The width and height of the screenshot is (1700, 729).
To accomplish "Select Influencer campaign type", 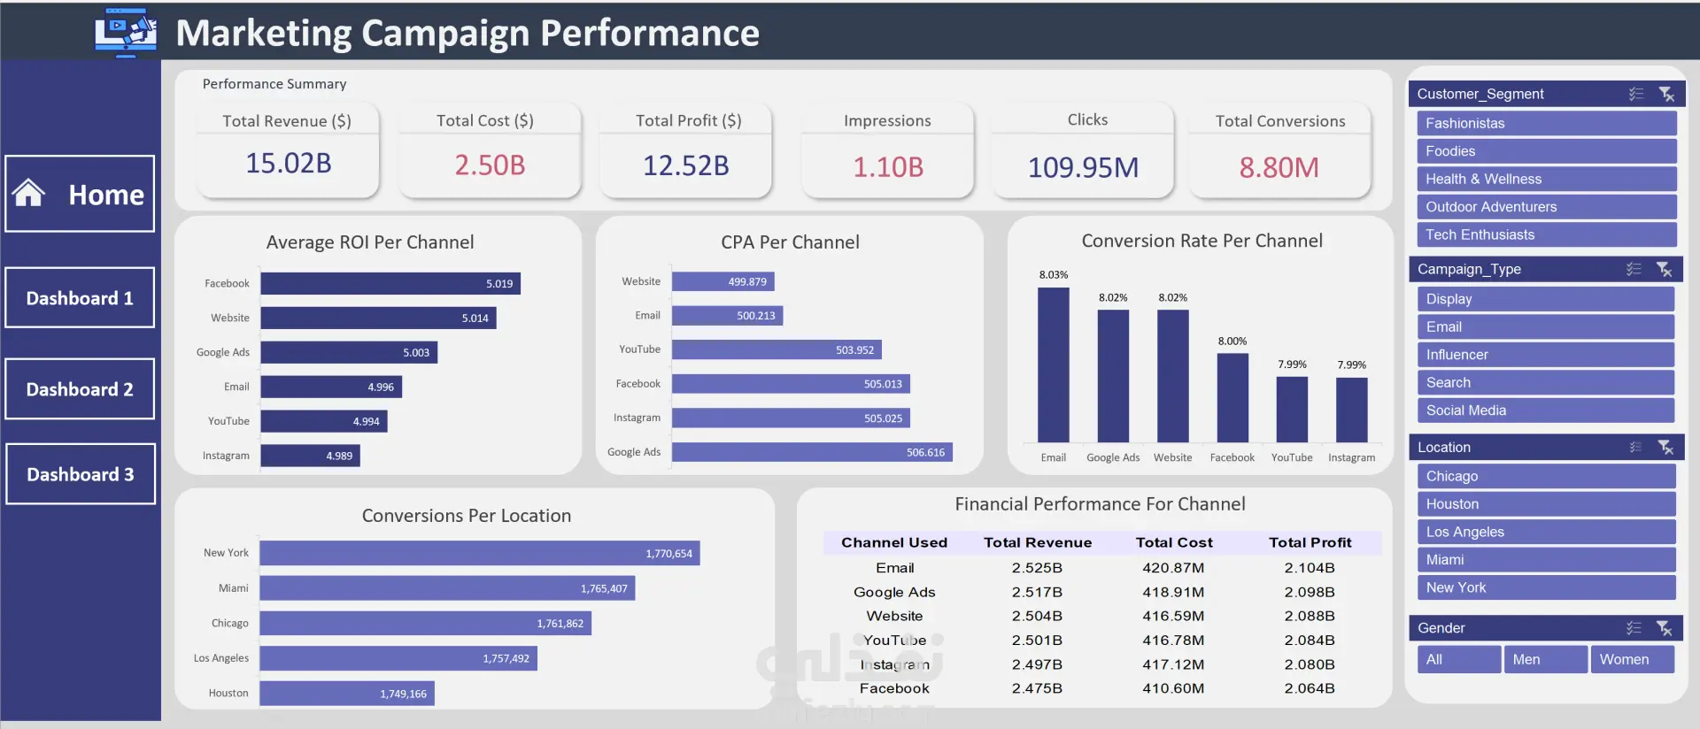I will pyautogui.click(x=1546, y=355).
